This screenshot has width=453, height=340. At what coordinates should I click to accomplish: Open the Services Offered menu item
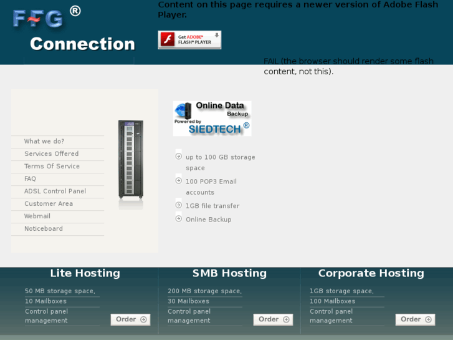pos(52,153)
